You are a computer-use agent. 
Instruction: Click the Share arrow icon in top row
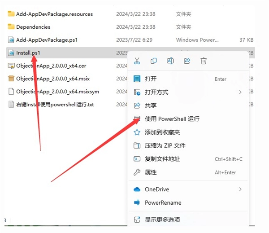click(x=187, y=61)
